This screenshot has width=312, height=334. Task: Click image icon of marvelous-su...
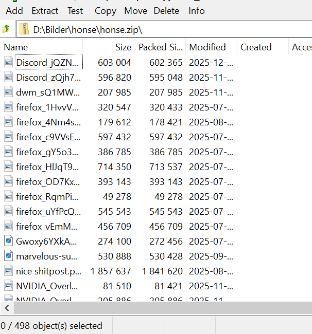(x=9, y=256)
